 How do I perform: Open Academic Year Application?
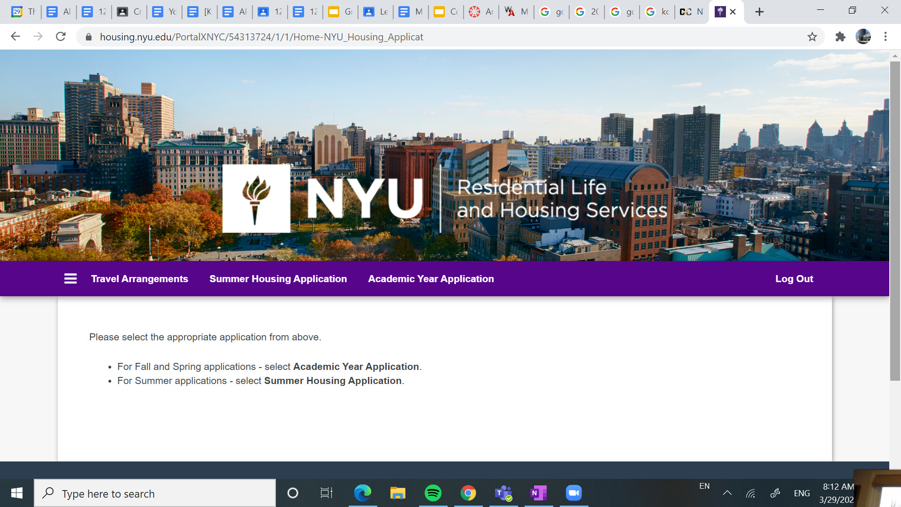(x=431, y=279)
